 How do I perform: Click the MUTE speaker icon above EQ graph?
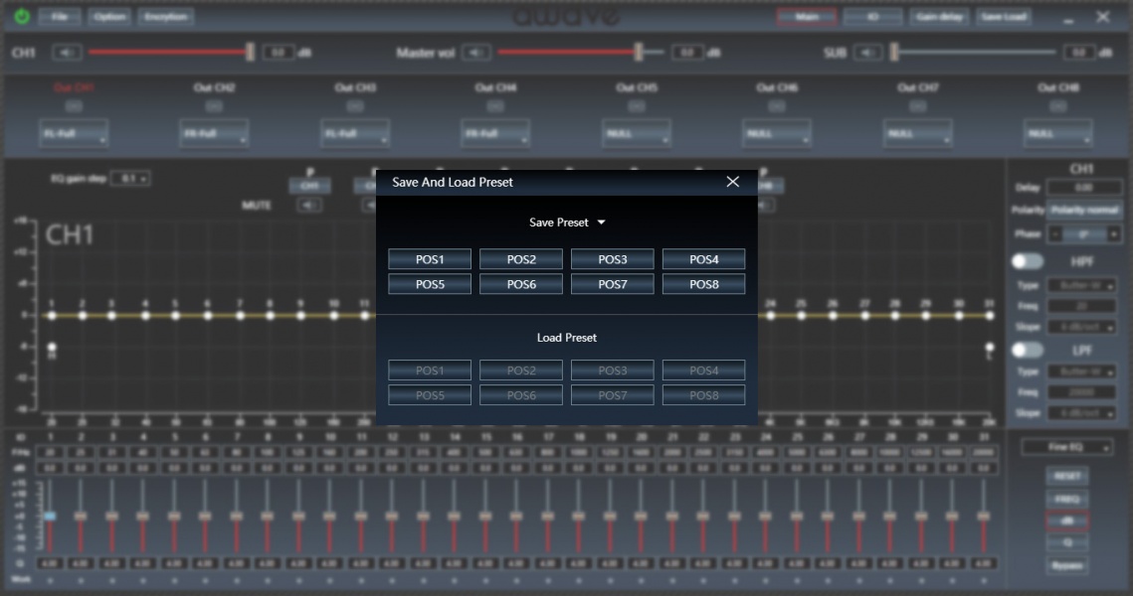pos(310,205)
